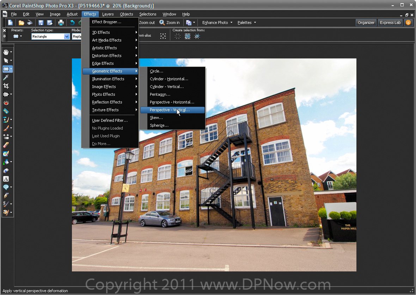The image size is (416, 295).
Task: Toggle the Organizer panel button
Action: (x=366, y=23)
